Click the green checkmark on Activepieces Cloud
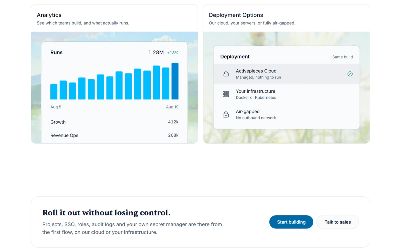Viewport: 401px width, 250px height. coord(350,74)
